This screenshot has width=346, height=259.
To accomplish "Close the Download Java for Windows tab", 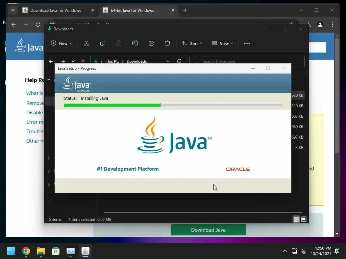I will point(93,10).
